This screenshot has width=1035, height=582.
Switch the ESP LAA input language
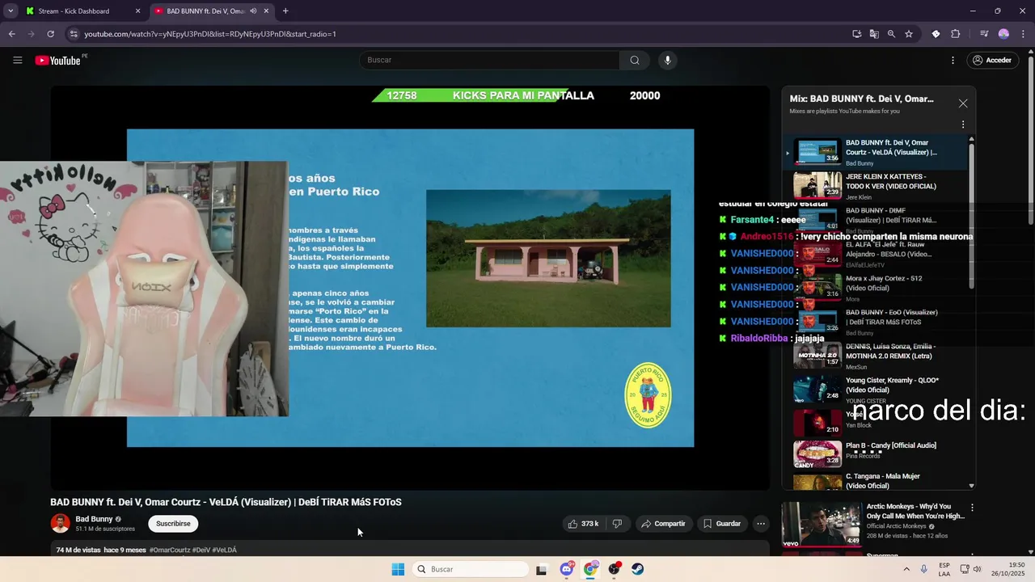944,569
